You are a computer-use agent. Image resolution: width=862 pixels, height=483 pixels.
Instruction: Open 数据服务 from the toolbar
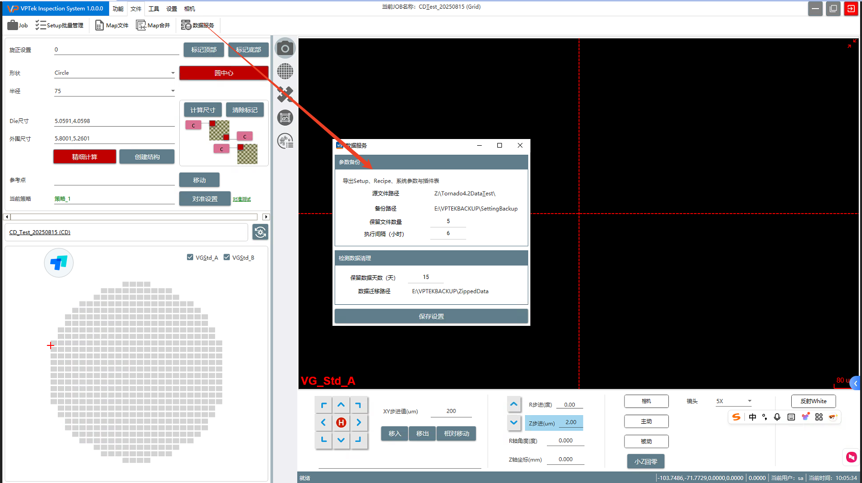pos(197,25)
